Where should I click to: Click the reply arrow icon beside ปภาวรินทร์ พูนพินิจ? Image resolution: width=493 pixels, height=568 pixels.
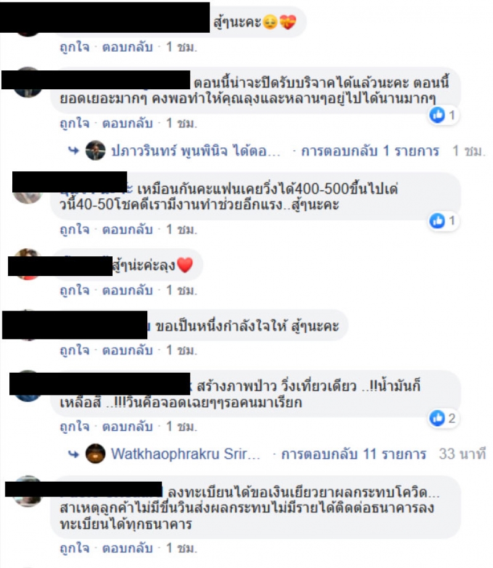[x=73, y=150]
